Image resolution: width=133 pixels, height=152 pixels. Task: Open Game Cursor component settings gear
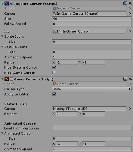pos(130,79)
